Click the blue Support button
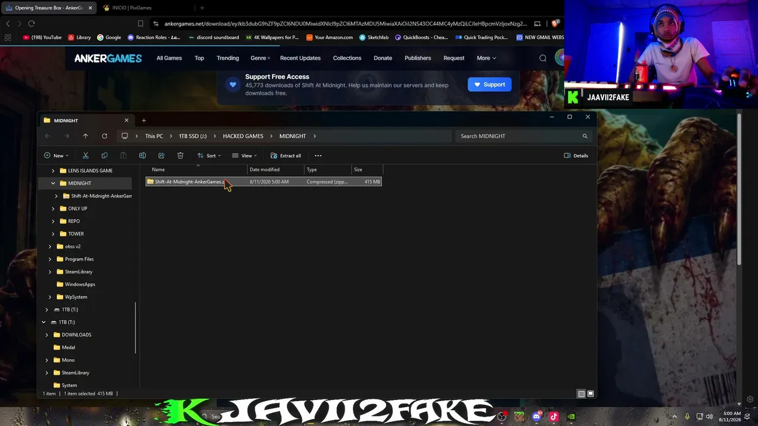 (x=489, y=85)
